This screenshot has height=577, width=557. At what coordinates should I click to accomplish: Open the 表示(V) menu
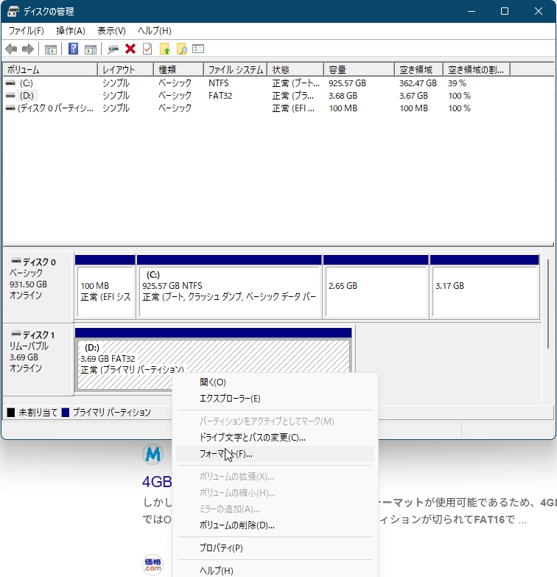coord(111,31)
